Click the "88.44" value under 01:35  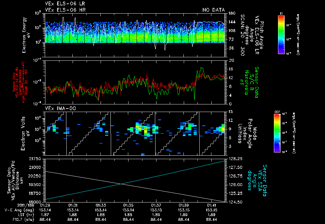128,220
